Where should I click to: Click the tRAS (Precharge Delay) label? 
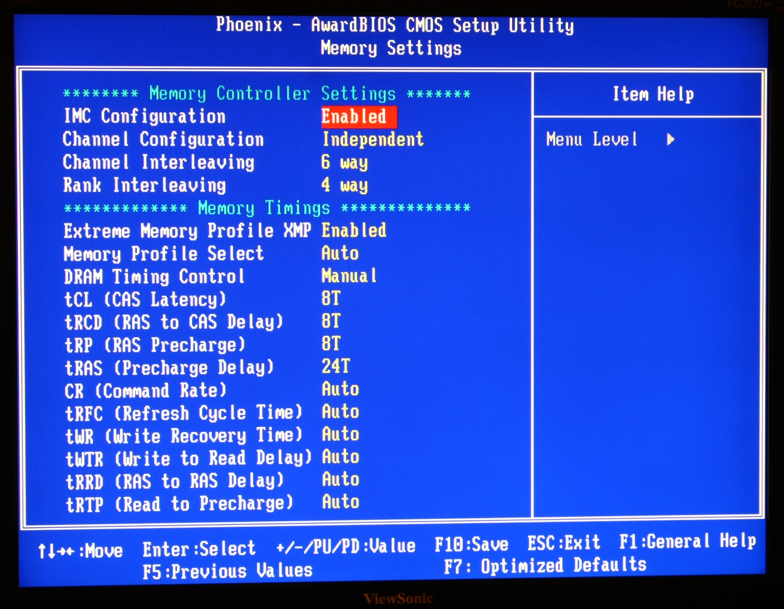pyautogui.click(x=169, y=368)
